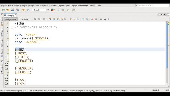170x96 pixels.
Task: Open the Arquivo menu
Action: [x=4, y=6]
